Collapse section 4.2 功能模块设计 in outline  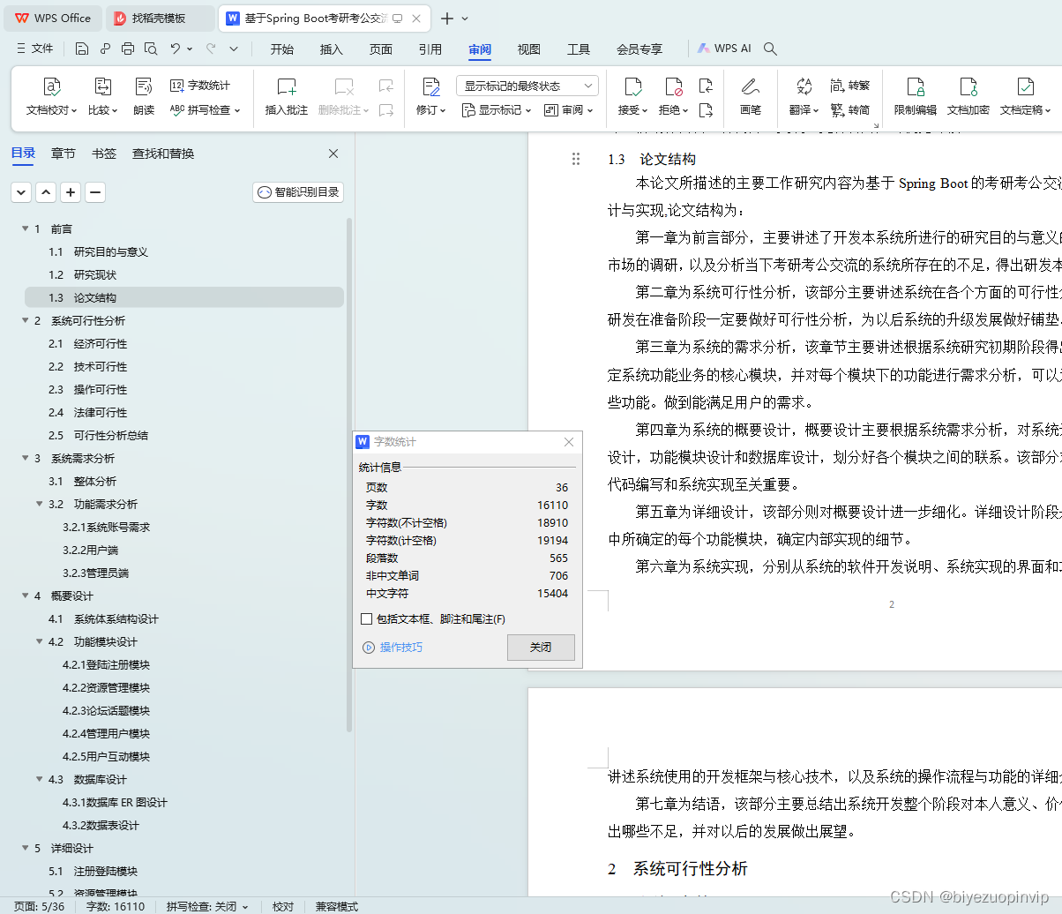coord(40,642)
